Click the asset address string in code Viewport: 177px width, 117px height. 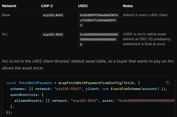pos(146,101)
